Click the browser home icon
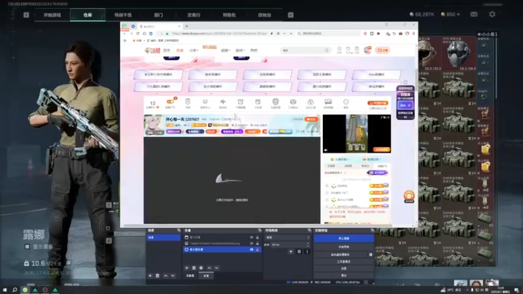The width and height of the screenshot is (523, 294). click(144, 34)
